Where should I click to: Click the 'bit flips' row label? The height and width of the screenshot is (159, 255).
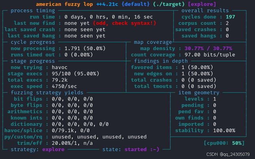pyautogui.click(x=28, y=99)
